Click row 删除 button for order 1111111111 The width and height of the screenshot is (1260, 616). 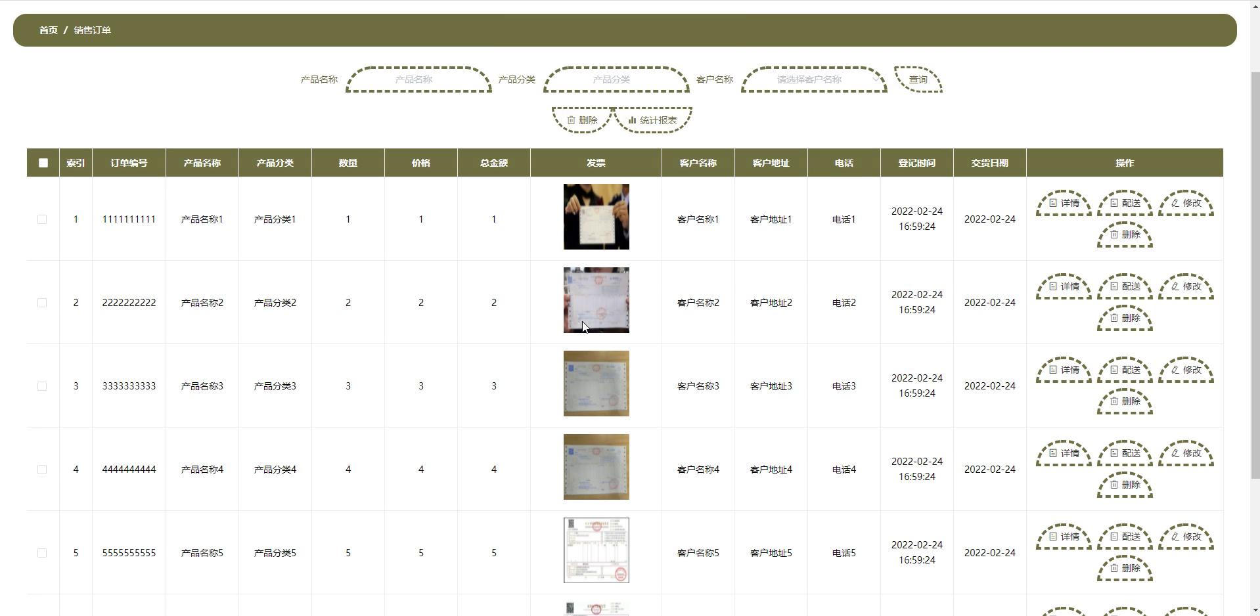(1125, 234)
